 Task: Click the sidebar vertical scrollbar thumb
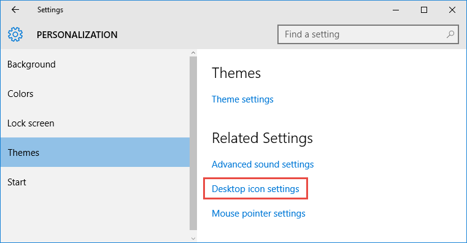pos(193,143)
